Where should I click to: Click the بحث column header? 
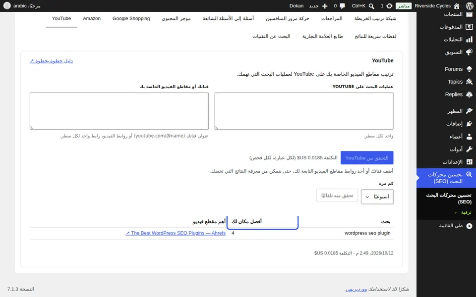(x=386, y=222)
